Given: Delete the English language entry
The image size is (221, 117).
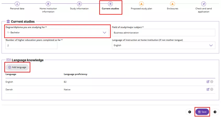Looking at the screenshot, I should [x=212, y=82].
